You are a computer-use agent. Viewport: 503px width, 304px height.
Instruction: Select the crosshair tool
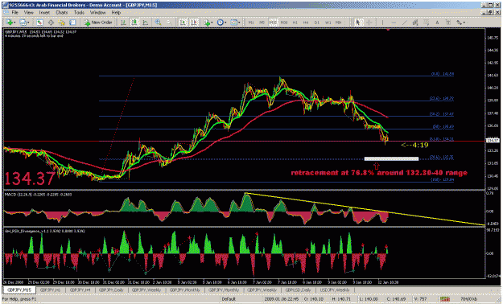coord(369,23)
